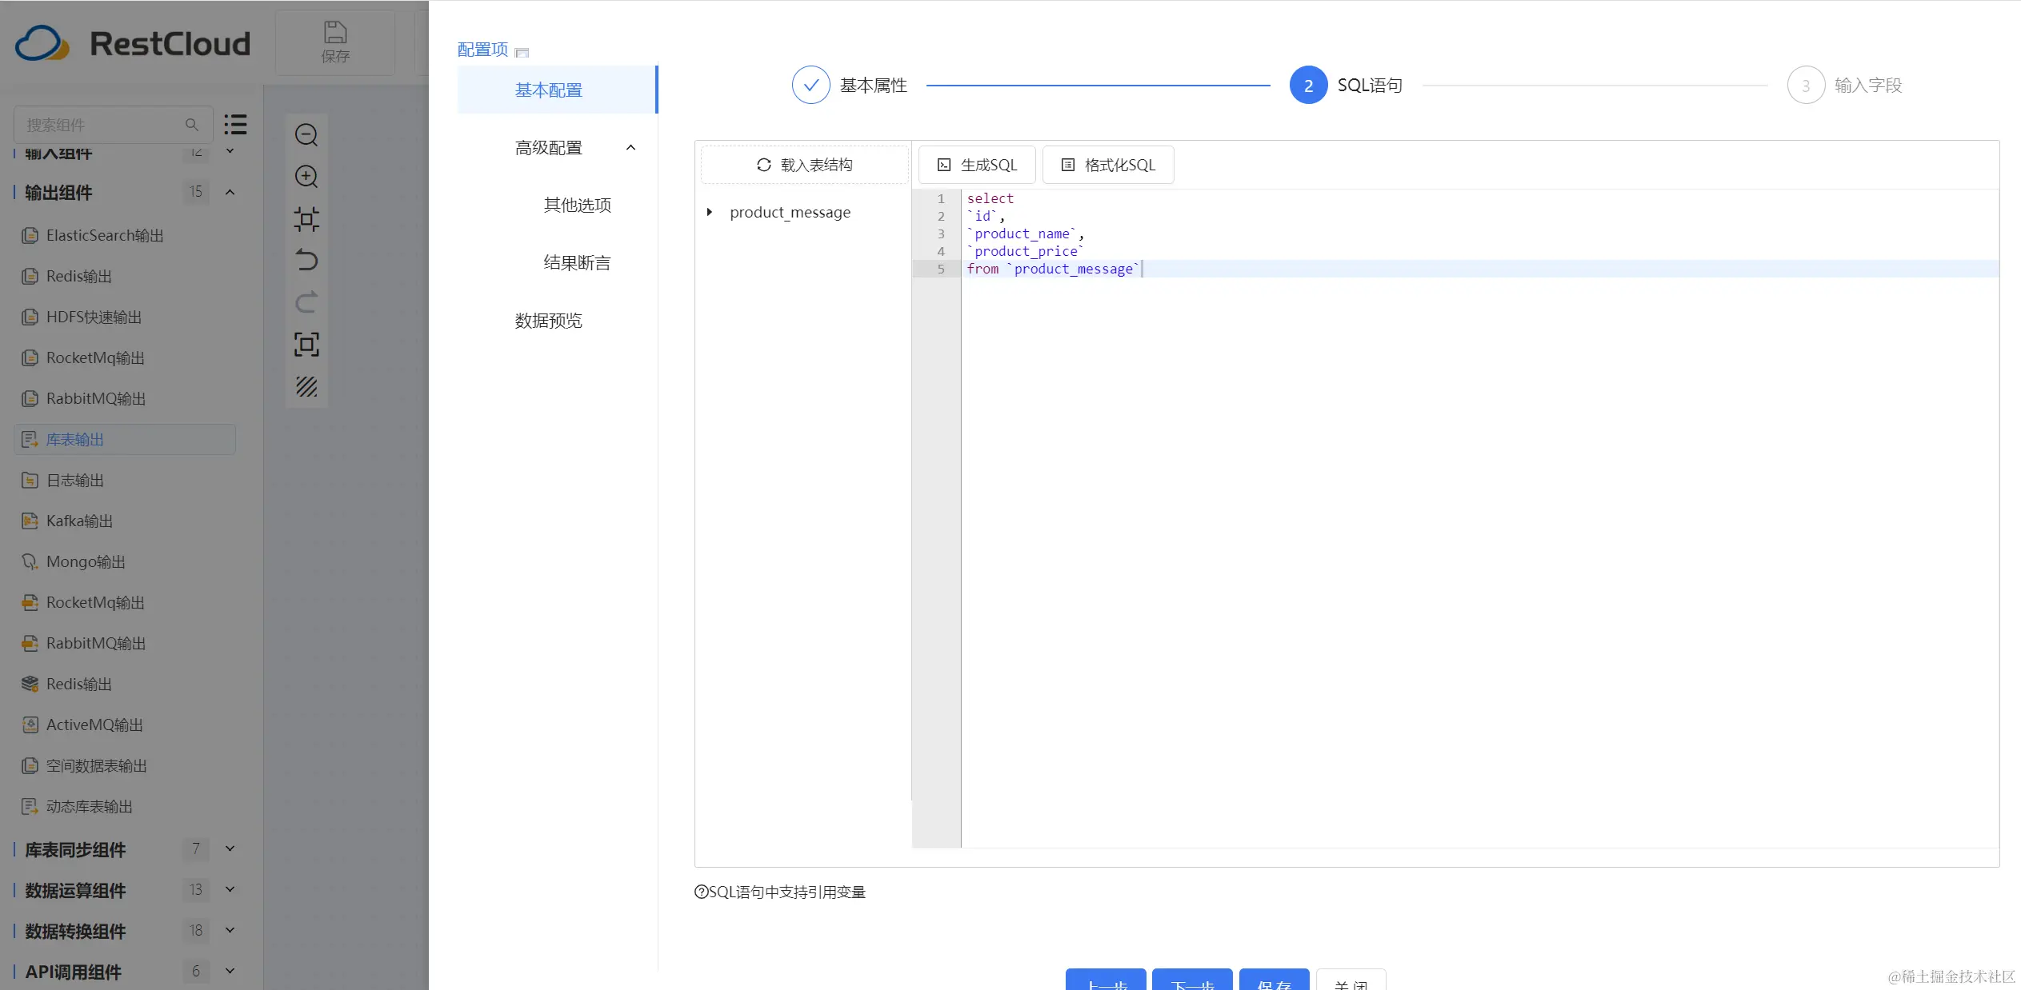Select the 结果断言 option

[x=577, y=263]
